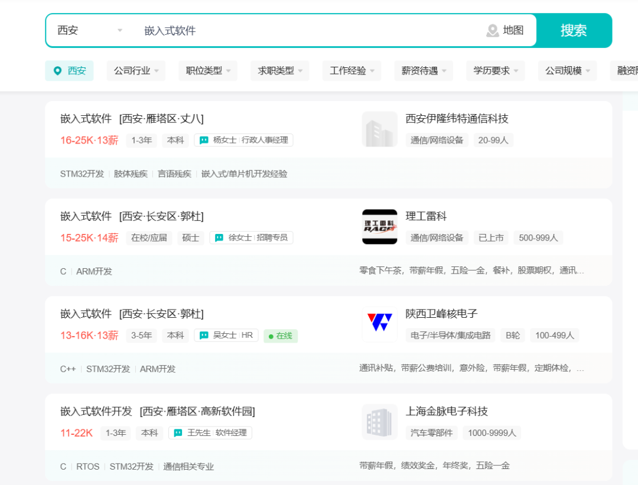
Task: Open job 嵌入式软件 [西安·雁塔区·丈八]
Action: 132,119
